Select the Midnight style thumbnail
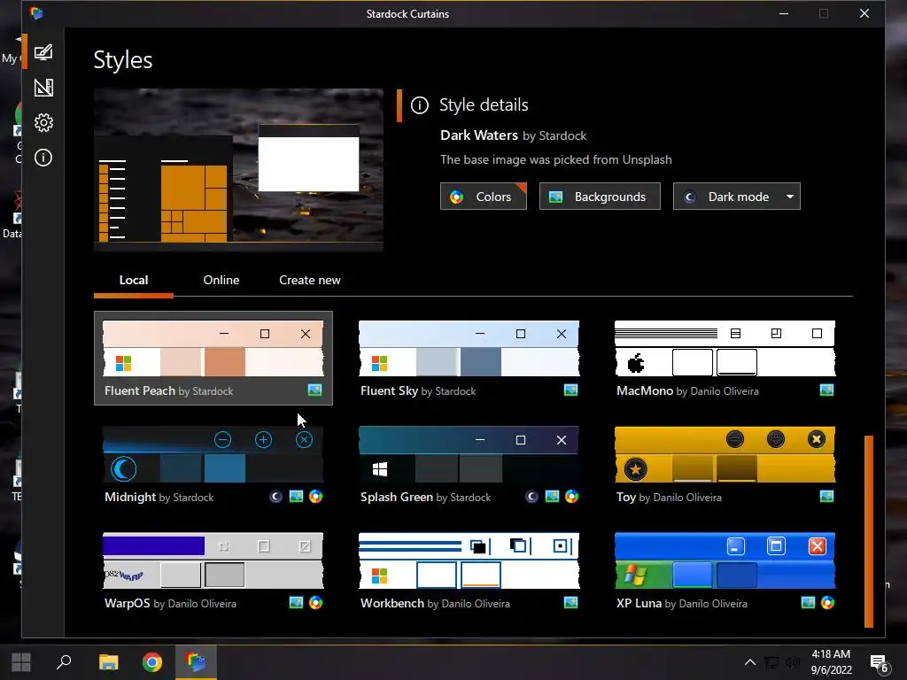This screenshot has width=907, height=680. tap(213, 454)
